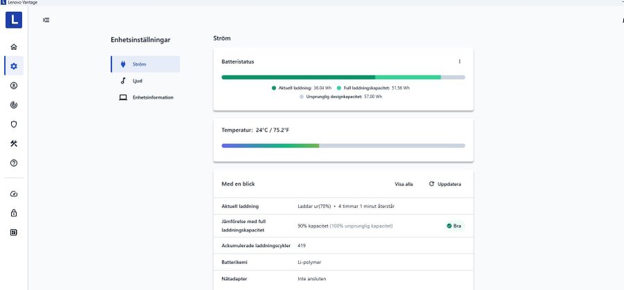Click the Lenovo L logo
This screenshot has height=290, width=624.
coord(14,20)
